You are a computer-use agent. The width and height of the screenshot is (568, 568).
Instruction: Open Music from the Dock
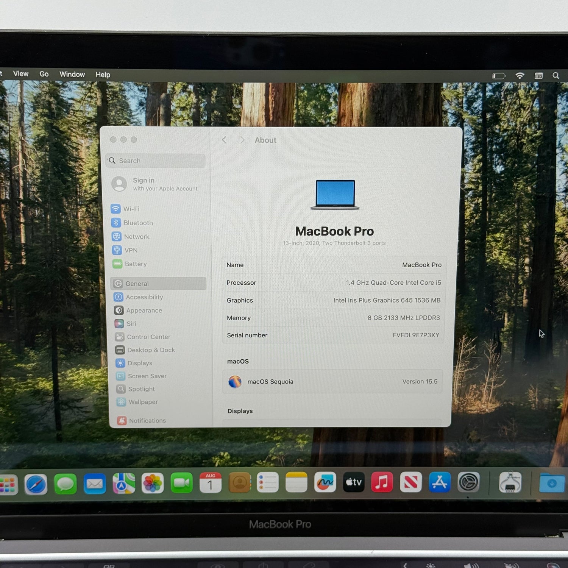(x=382, y=482)
